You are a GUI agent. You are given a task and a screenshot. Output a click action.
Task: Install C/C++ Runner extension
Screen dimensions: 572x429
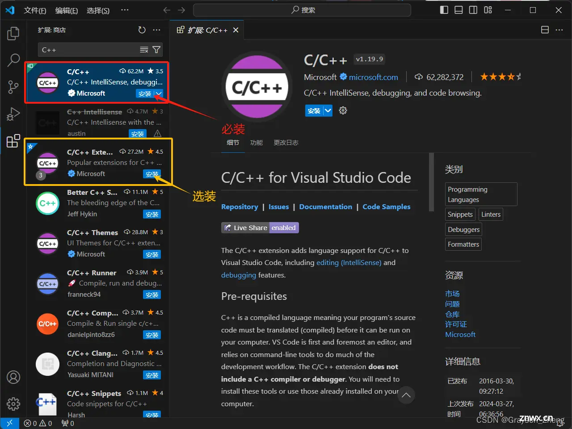[x=152, y=294]
